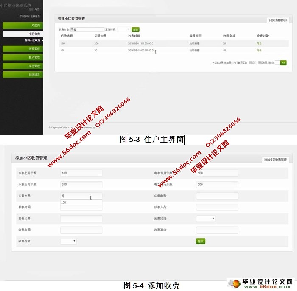Open the 收费对象 dropdown in the form

(x=68, y=241)
